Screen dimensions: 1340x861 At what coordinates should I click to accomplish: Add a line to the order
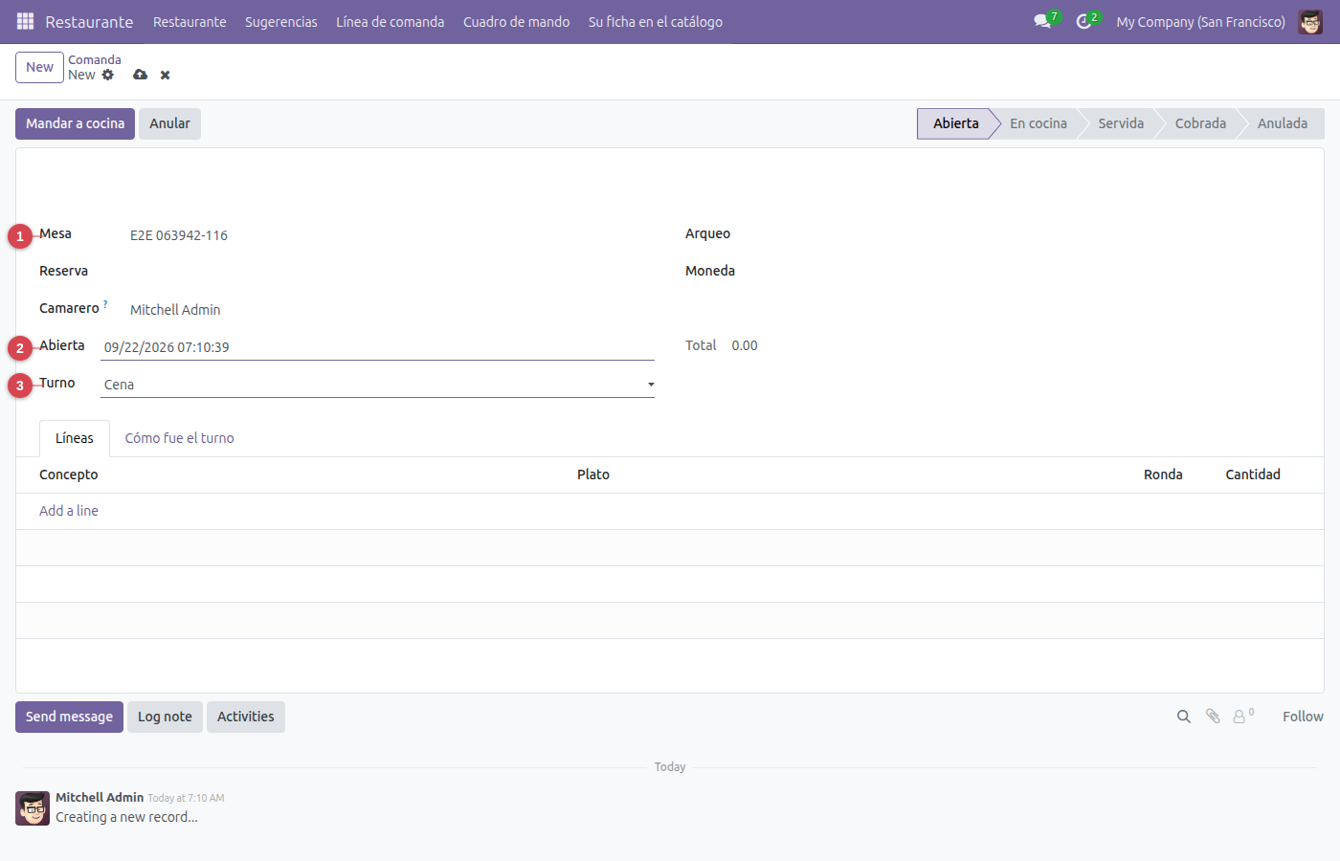point(69,511)
